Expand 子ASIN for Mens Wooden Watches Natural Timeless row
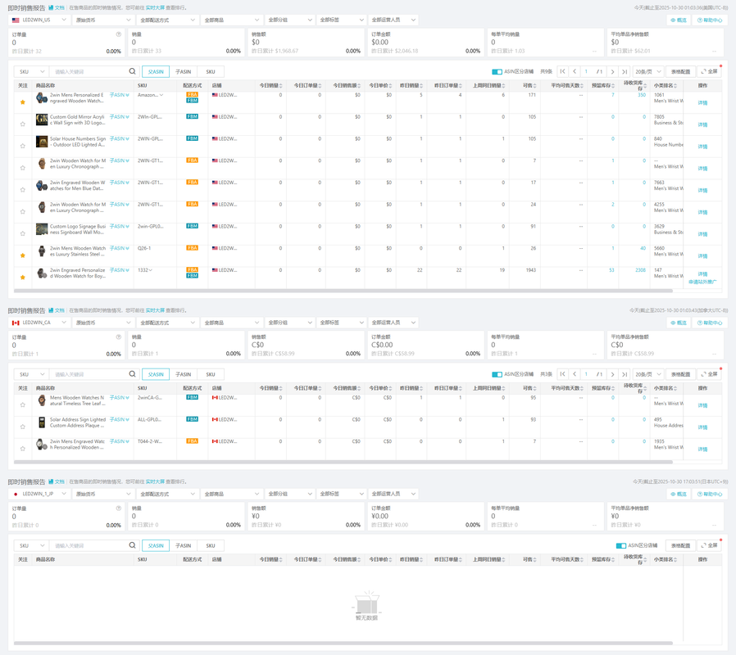 (119, 398)
